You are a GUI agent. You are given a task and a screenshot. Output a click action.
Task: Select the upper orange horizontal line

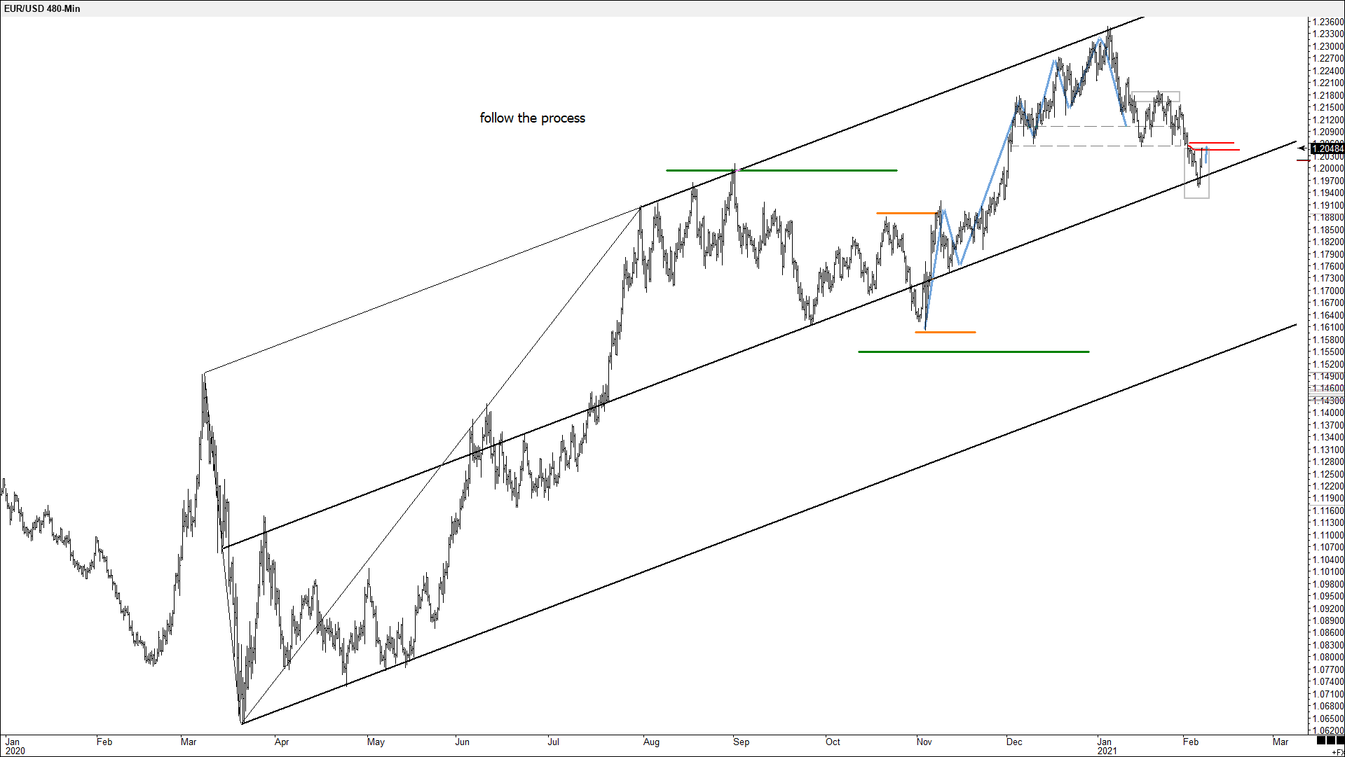[904, 213]
